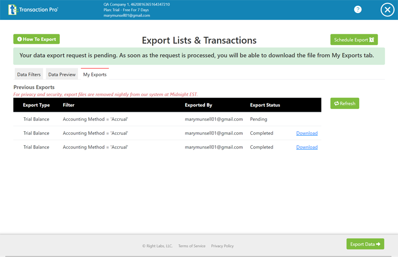Screen dimensions: 398x257
Task: Switch to the Data Preview tab
Action: click(62, 75)
